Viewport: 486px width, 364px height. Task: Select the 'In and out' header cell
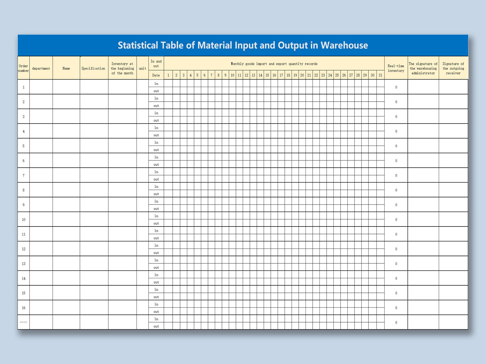(156, 63)
